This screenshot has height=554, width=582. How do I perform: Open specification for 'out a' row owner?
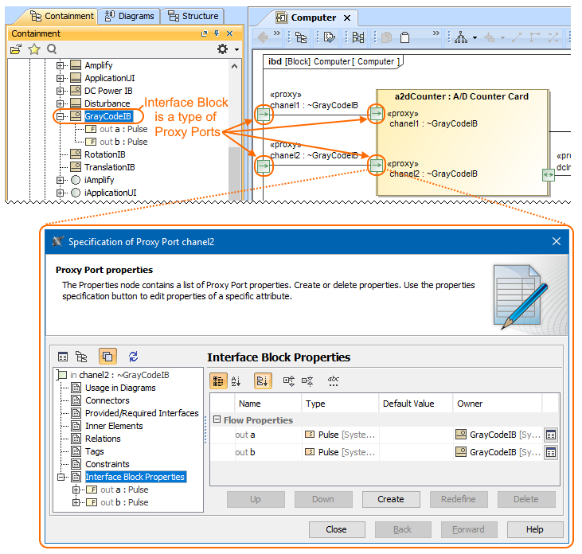(x=551, y=435)
